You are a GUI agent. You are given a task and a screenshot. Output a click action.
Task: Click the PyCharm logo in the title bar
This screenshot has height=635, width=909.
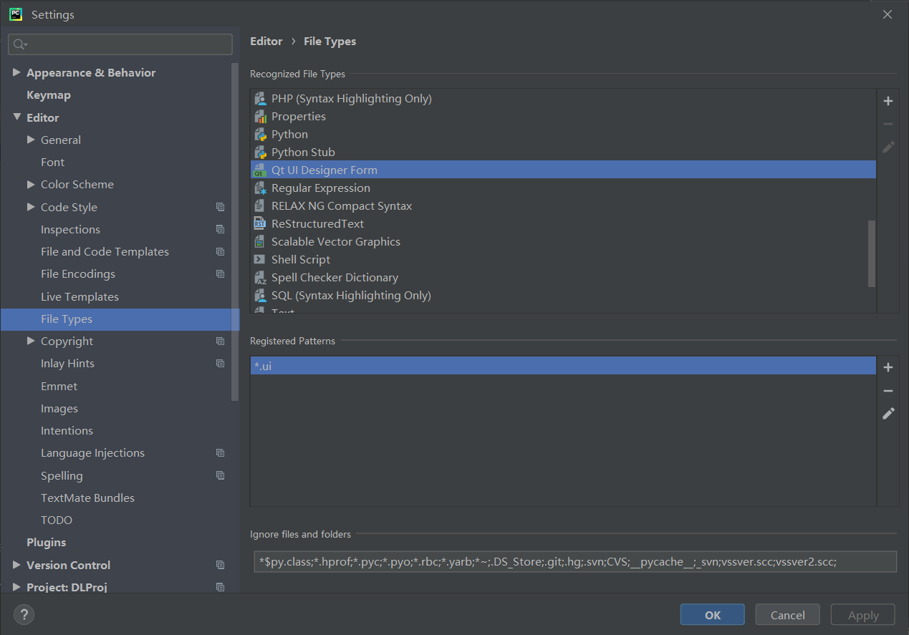pos(15,14)
